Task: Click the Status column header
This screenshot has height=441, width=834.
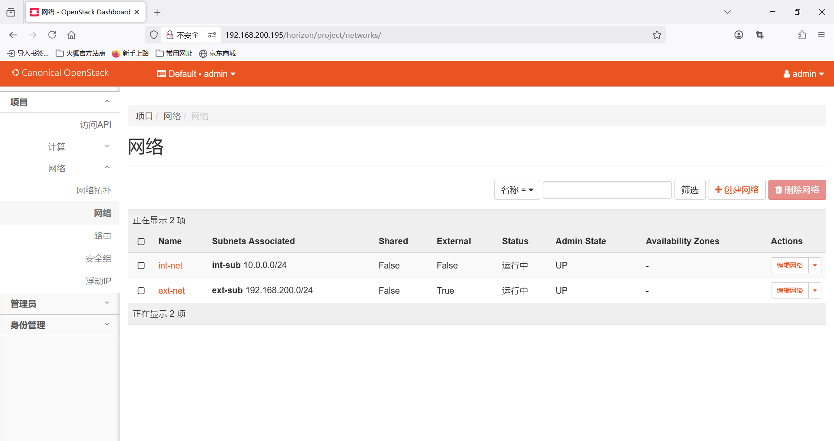Action: coord(515,241)
